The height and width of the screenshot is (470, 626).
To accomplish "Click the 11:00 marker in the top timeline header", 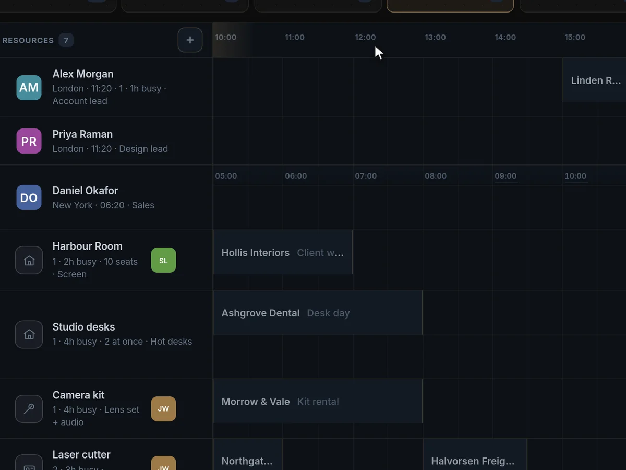I will (295, 37).
